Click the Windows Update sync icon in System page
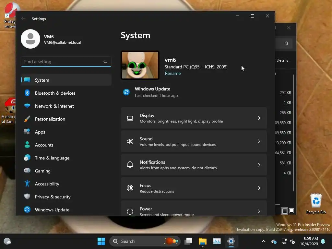 coord(126,92)
